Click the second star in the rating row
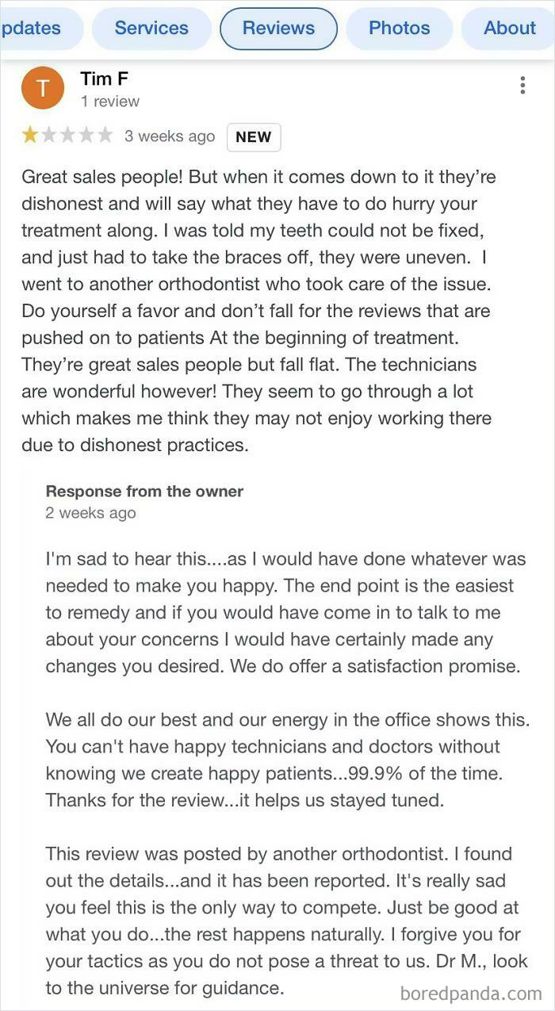 tap(49, 136)
